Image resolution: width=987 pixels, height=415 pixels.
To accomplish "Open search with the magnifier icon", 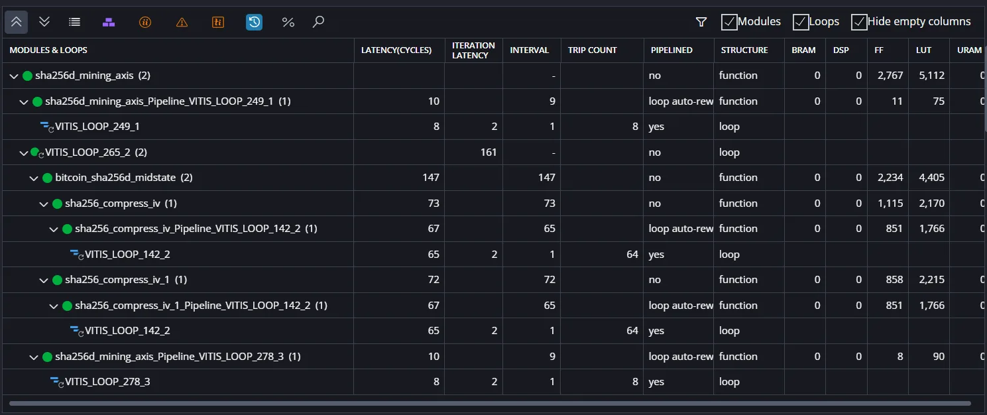I will tap(318, 22).
